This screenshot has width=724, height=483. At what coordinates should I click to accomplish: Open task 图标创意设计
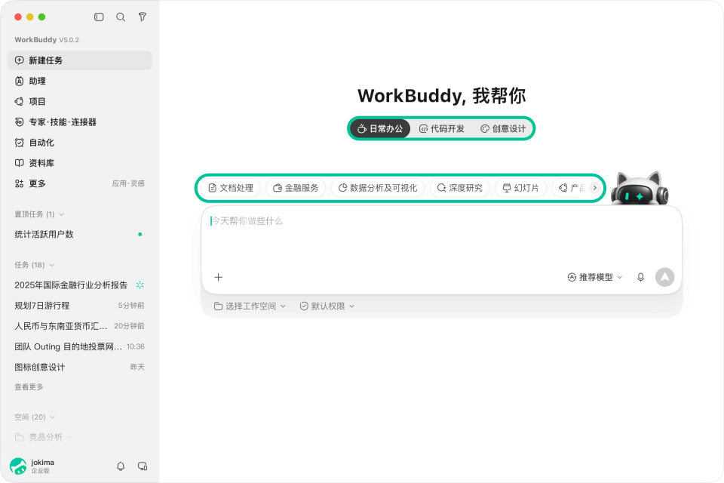(79, 367)
